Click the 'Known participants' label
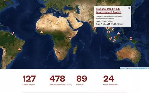This screenshot has width=149, height=93. (x=110, y=85)
